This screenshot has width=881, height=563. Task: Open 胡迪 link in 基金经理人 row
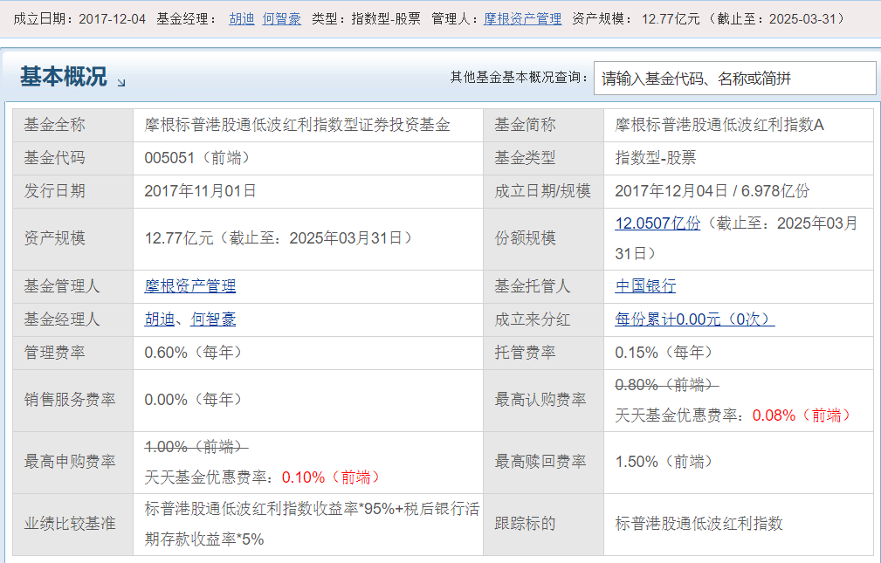(x=160, y=319)
